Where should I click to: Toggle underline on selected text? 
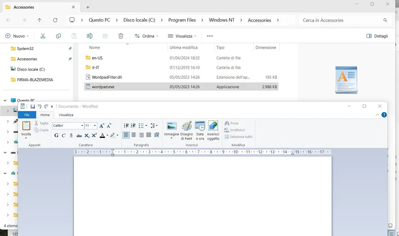(71, 135)
